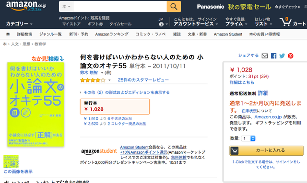
Task: Share this book via email icon
Action: (265, 56)
